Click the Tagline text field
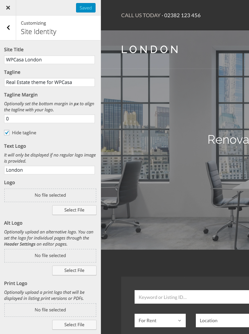The height and width of the screenshot is (334, 249). click(49, 82)
